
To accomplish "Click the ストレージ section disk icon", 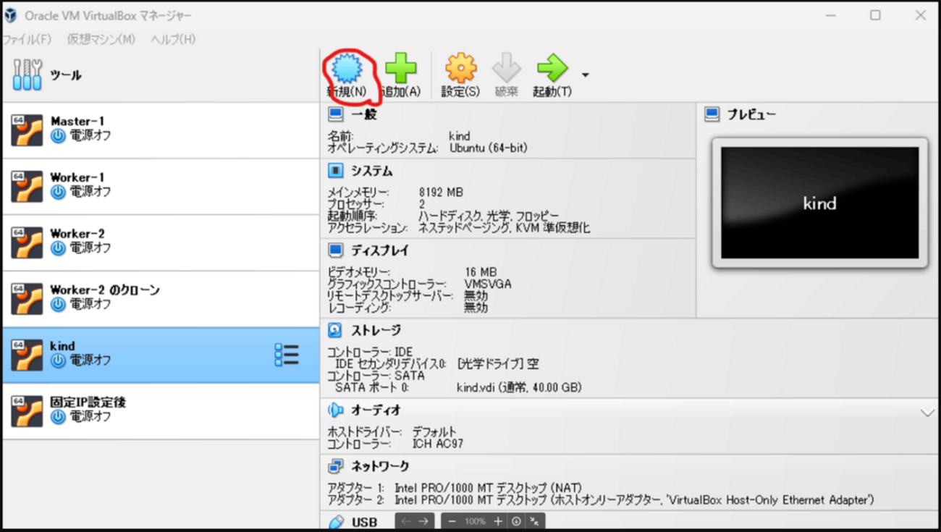I will (335, 330).
